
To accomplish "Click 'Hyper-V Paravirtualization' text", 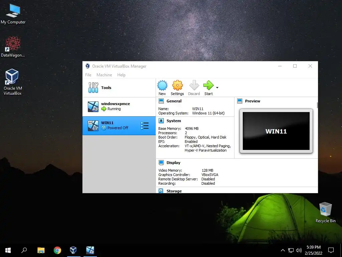I will (x=205, y=150).
